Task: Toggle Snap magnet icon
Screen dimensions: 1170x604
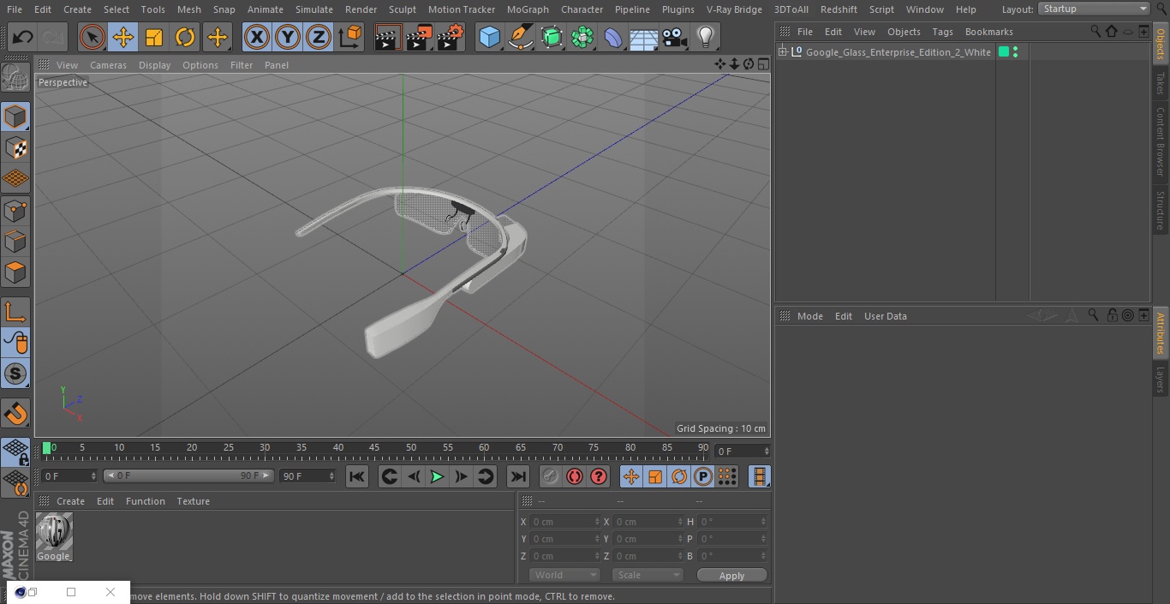Action: 15,414
